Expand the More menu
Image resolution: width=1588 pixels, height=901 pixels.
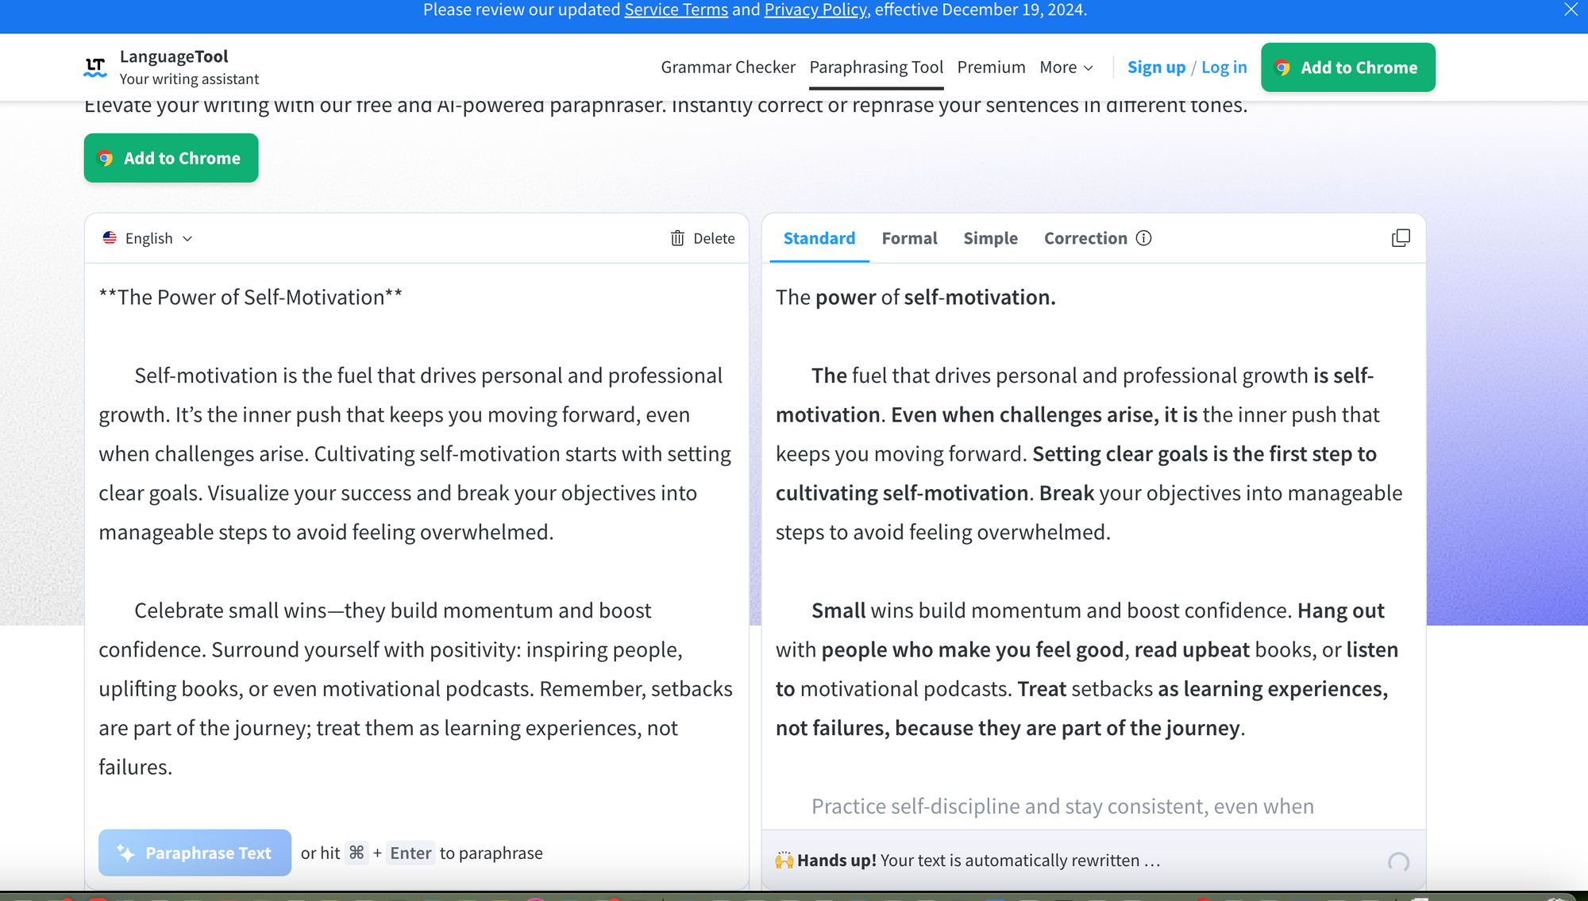tap(1066, 67)
